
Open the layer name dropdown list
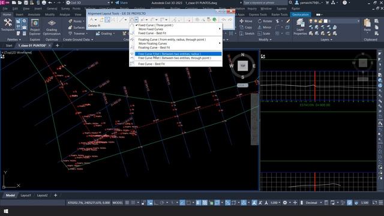point(358,22)
